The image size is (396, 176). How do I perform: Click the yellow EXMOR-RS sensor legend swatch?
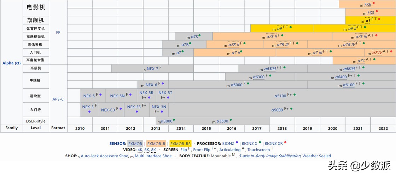click(x=180, y=144)
